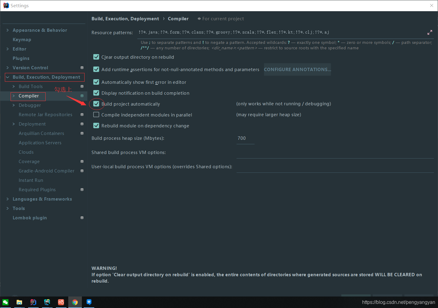This screenshot has width=438, height=308.
Task: Click '(only works while not running / debugging)' text
Action: point(283,104)
